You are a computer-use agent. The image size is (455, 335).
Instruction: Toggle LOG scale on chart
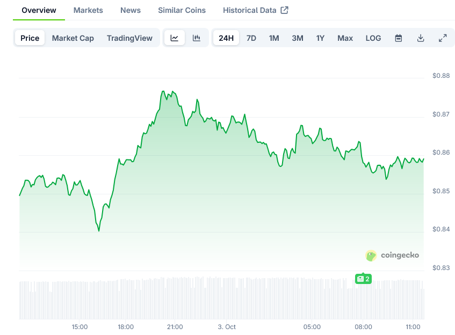coord(373,38)
